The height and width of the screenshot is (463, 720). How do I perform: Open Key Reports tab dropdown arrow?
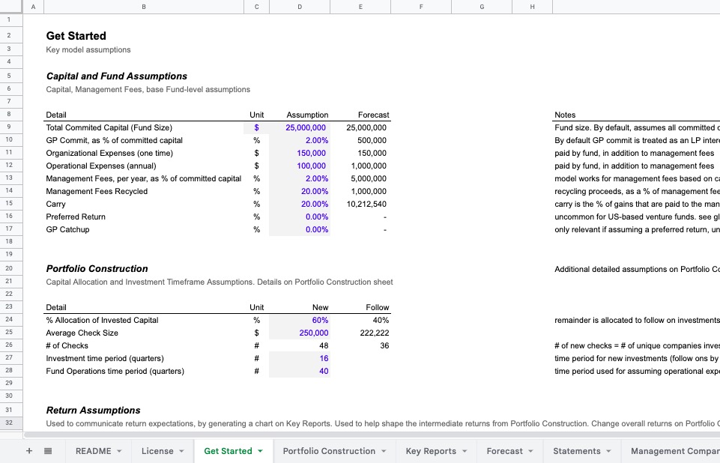pos(465,452)
